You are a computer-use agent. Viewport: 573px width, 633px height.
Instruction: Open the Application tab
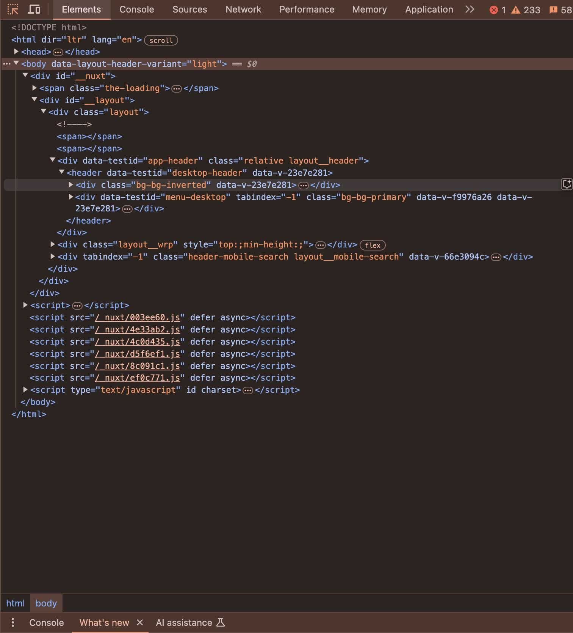click(429, 9)
